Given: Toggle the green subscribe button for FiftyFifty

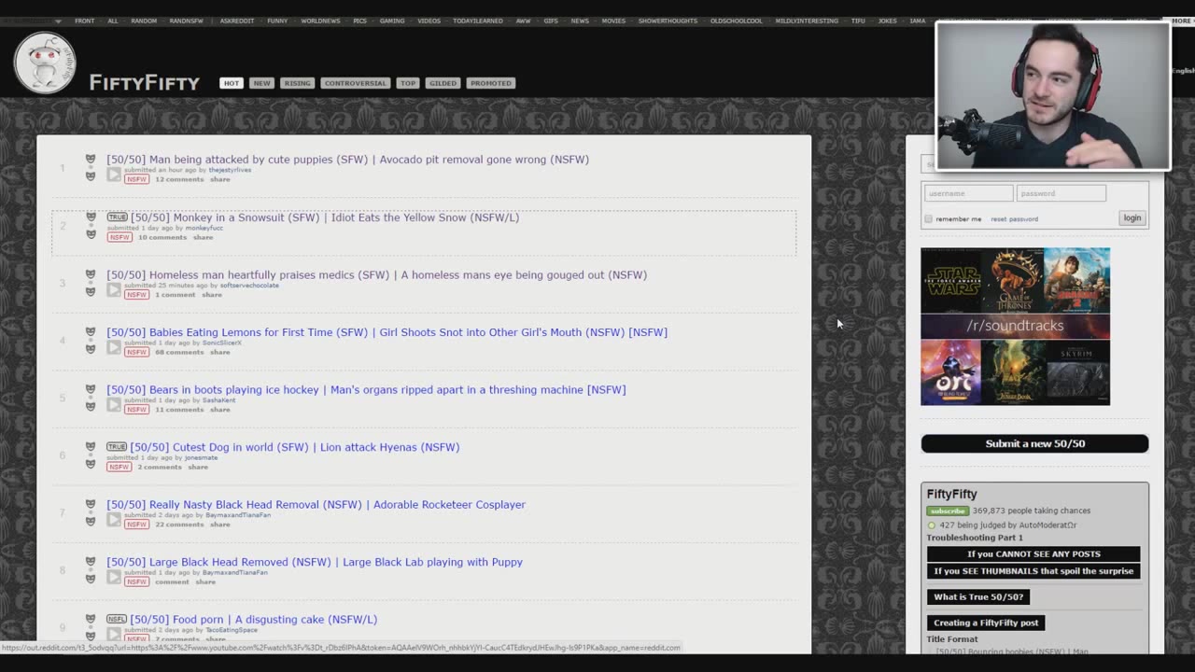Looking at the screenshot, I should click(x=947, y=511).
